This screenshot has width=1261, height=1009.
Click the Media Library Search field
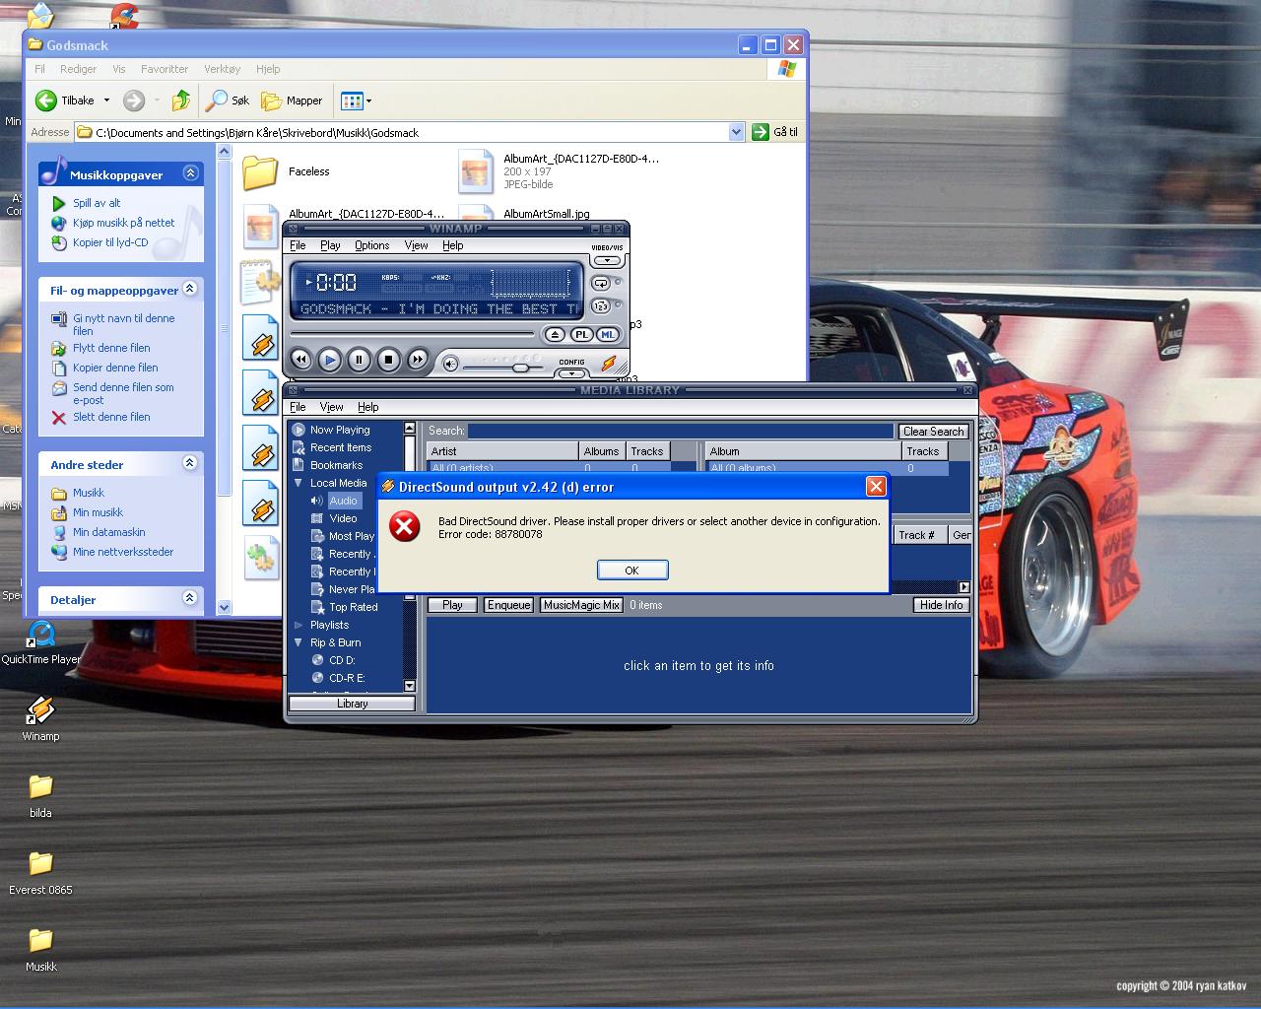(681, 431)
